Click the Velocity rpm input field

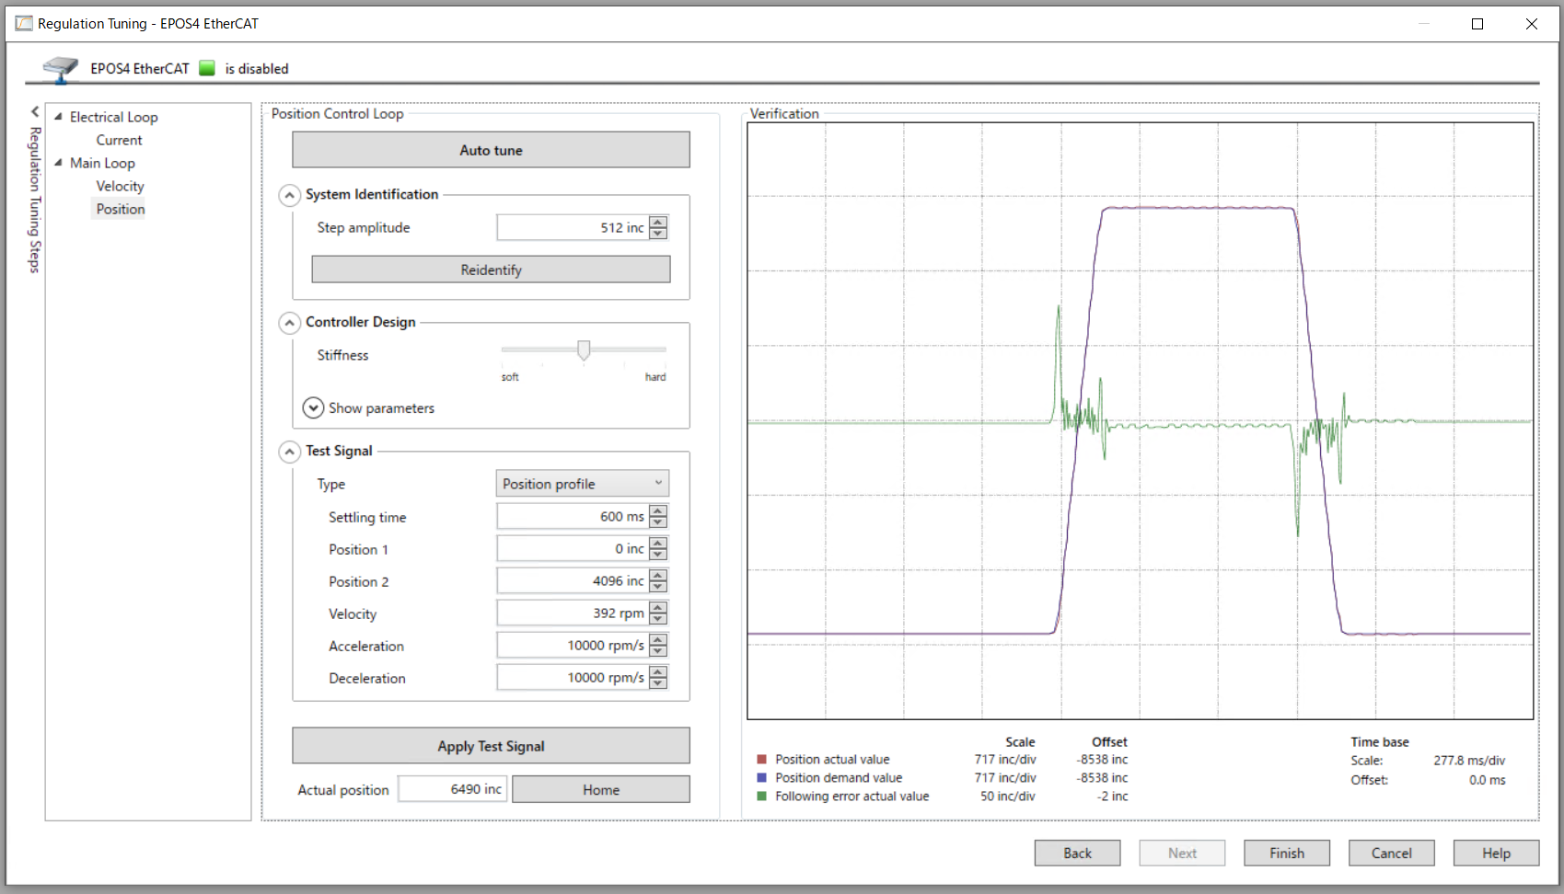[572, 613]
